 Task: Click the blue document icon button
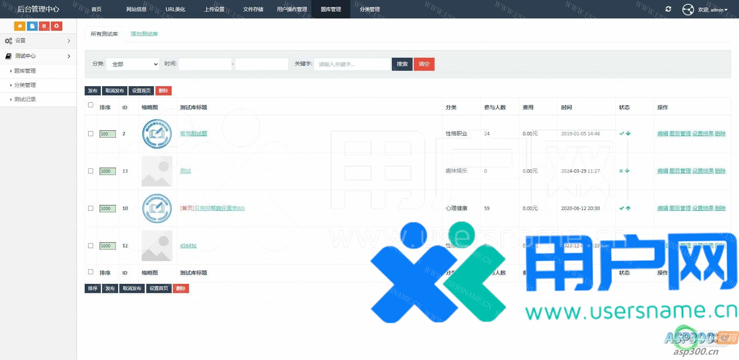tap(32, 26)
